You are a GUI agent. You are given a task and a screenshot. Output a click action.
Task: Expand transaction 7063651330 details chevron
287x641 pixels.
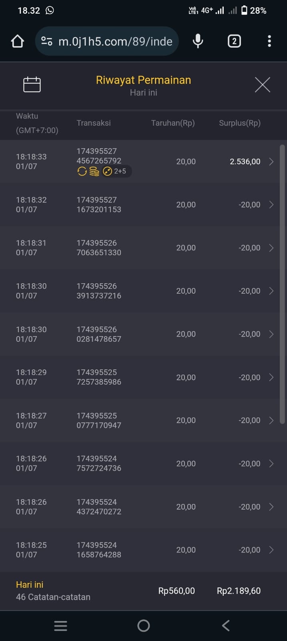tap(271, 248)
